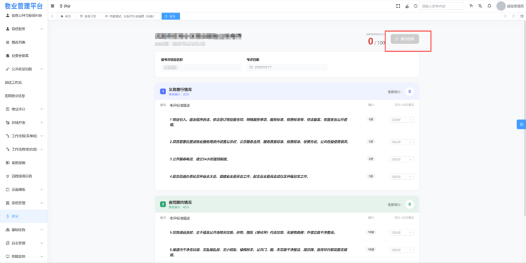
Task: Open the language translation icon
Action: 480,6
